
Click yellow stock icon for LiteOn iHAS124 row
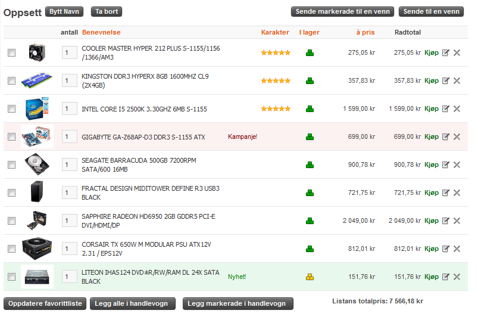[310, 277]
